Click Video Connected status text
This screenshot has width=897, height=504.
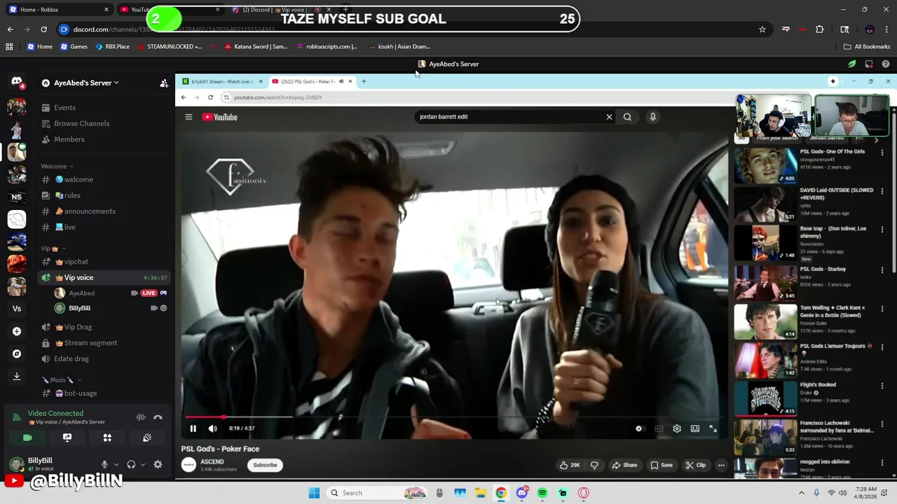(55, 414)
